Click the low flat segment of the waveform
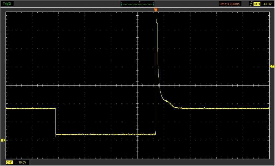Viewport: 275px width, 166px height. pos(105,134)
